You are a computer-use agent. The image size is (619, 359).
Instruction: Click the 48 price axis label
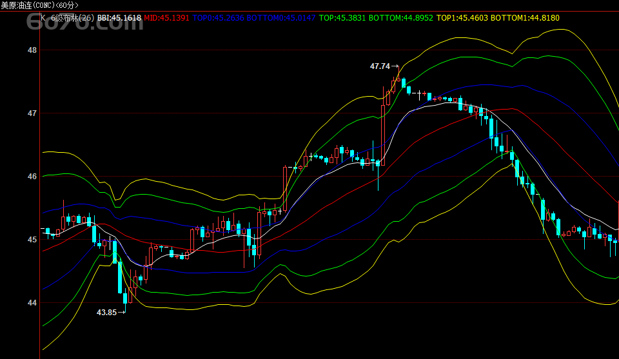tap(32, 50)
